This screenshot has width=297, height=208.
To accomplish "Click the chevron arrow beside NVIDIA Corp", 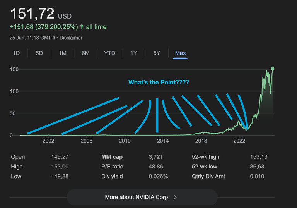I will pyautogui.click(x=176, y=197).
